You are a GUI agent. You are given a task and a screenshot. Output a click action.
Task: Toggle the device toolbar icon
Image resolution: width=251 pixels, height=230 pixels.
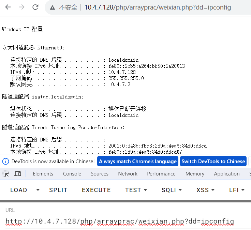18,174
